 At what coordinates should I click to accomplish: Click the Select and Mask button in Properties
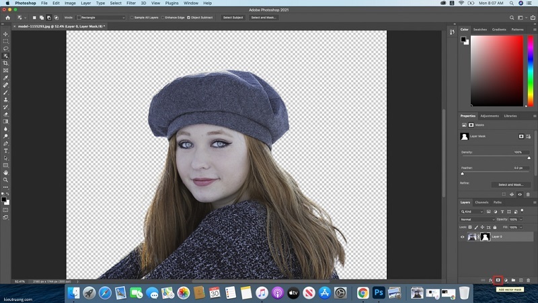coord(510,184)
